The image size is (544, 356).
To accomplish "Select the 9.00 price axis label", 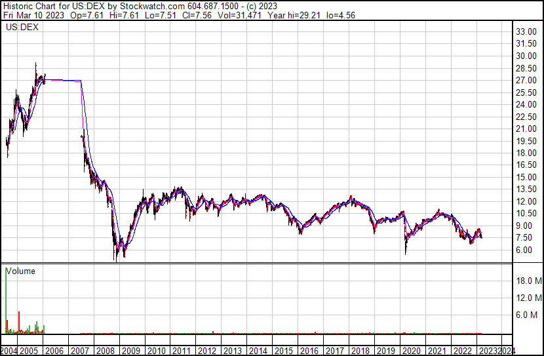I will [x=524, y=226].
